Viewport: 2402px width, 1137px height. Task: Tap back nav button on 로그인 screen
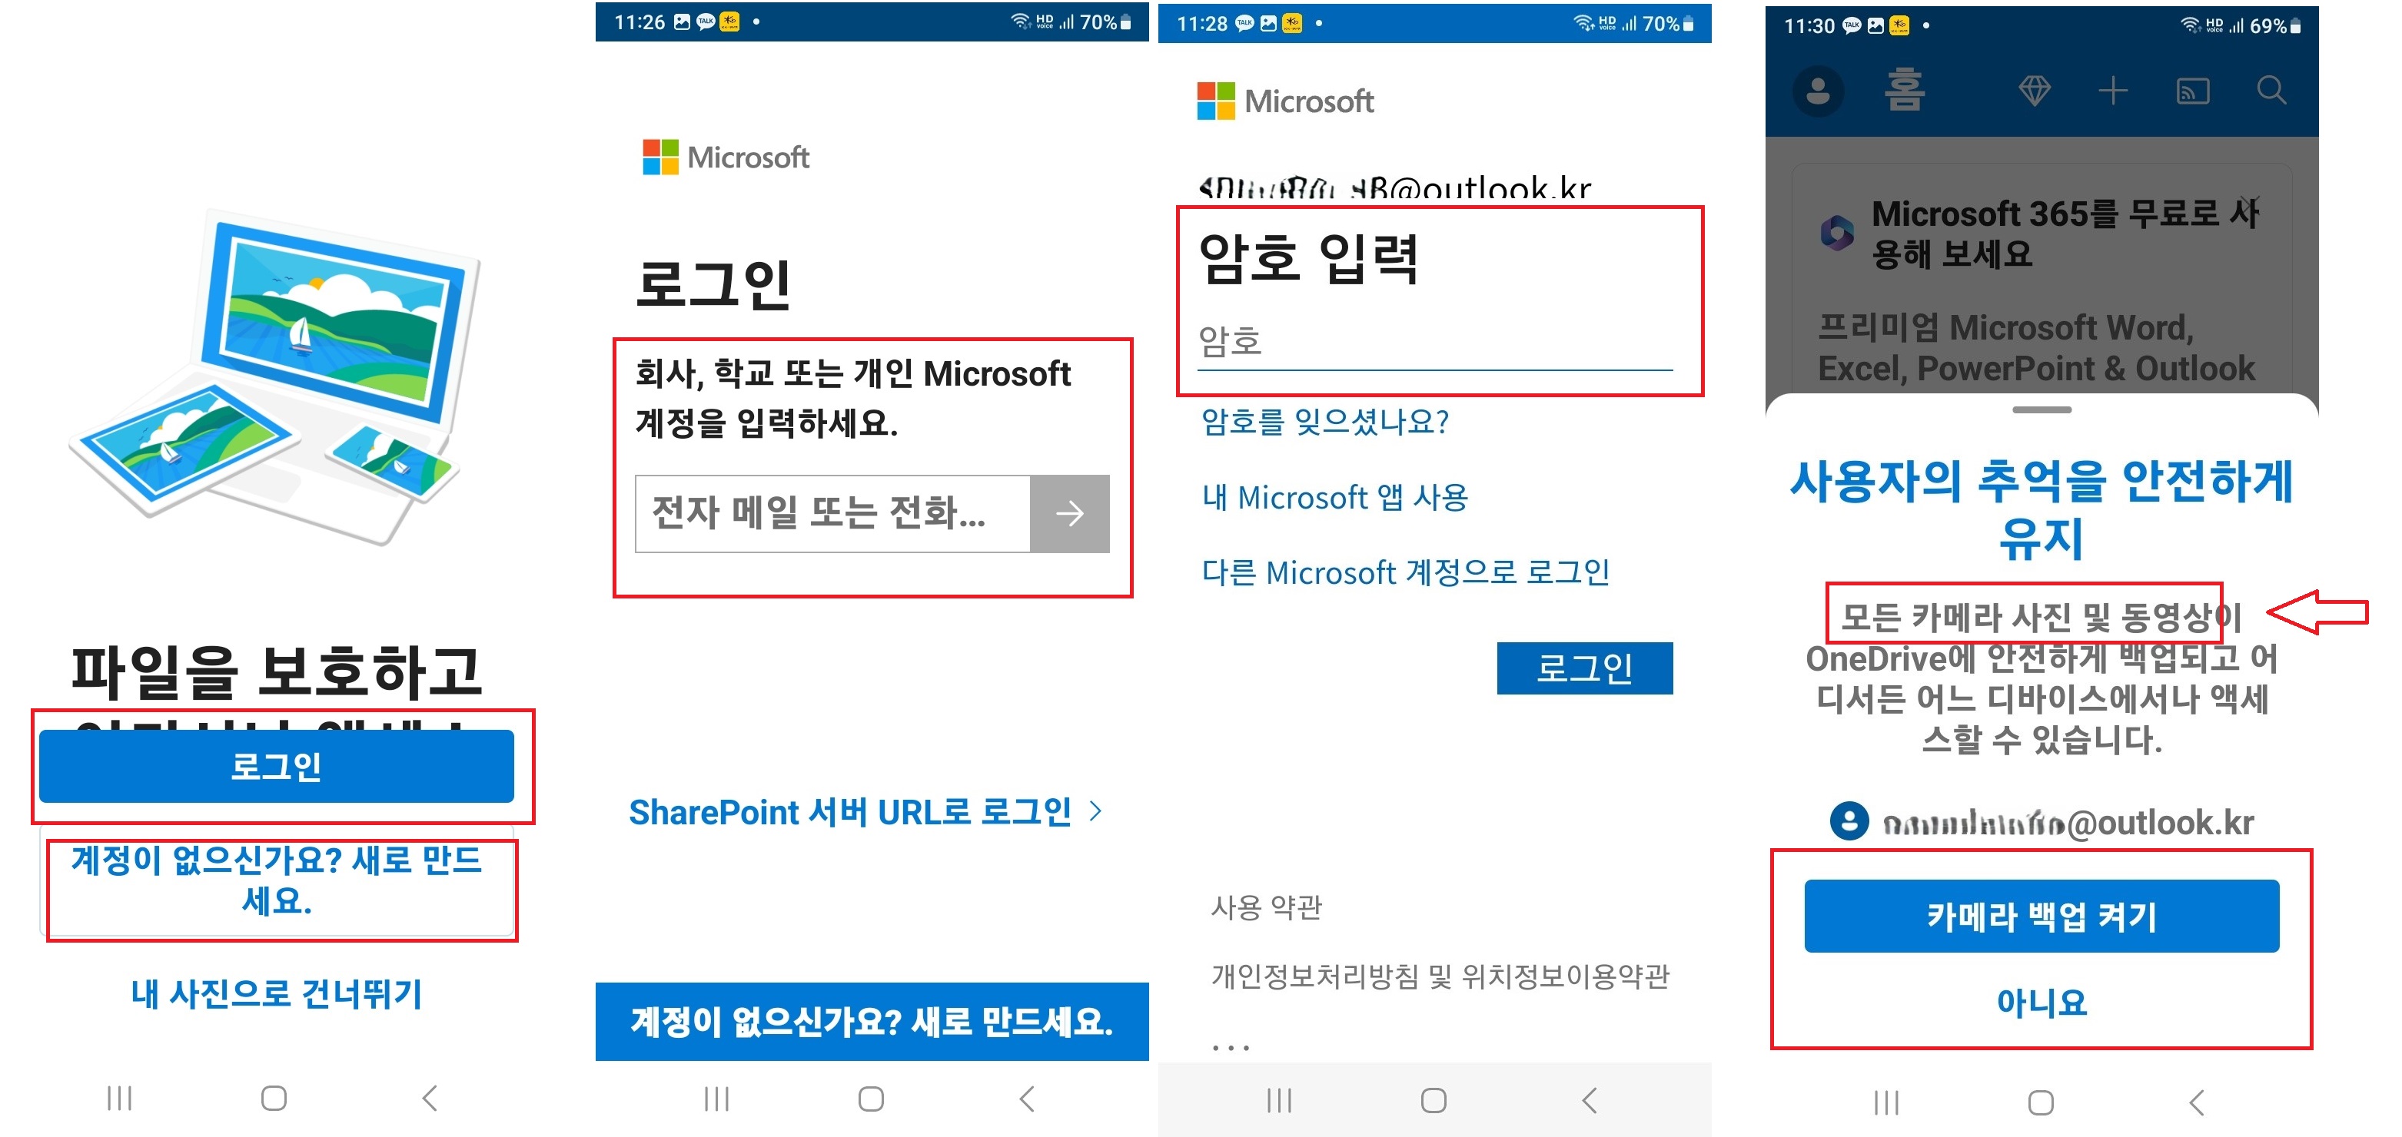[1027, 1099]
